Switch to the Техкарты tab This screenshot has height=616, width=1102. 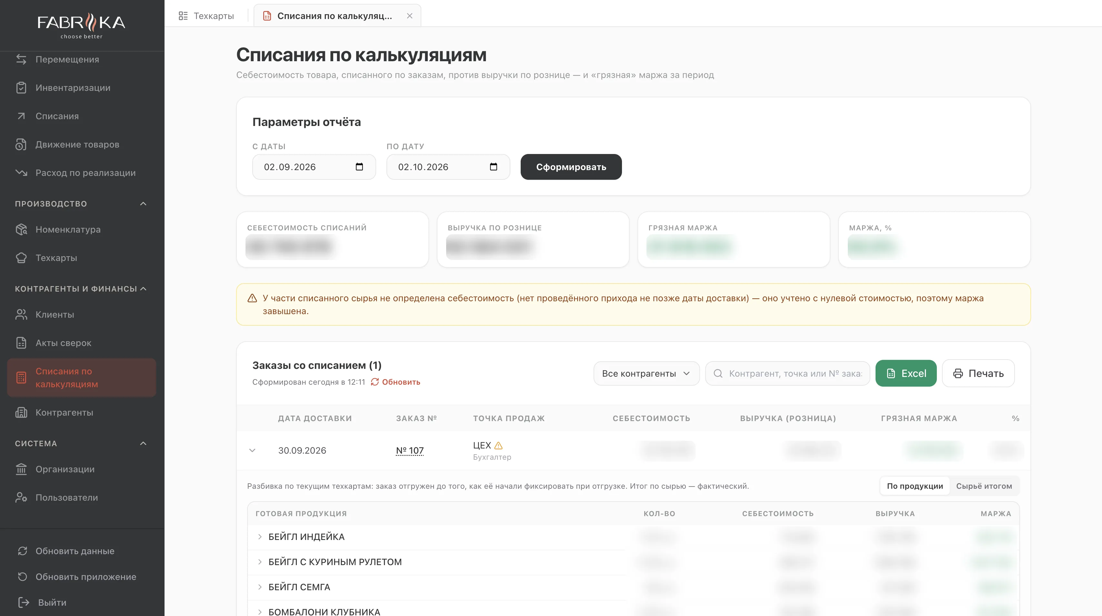(x=206, y=16)
